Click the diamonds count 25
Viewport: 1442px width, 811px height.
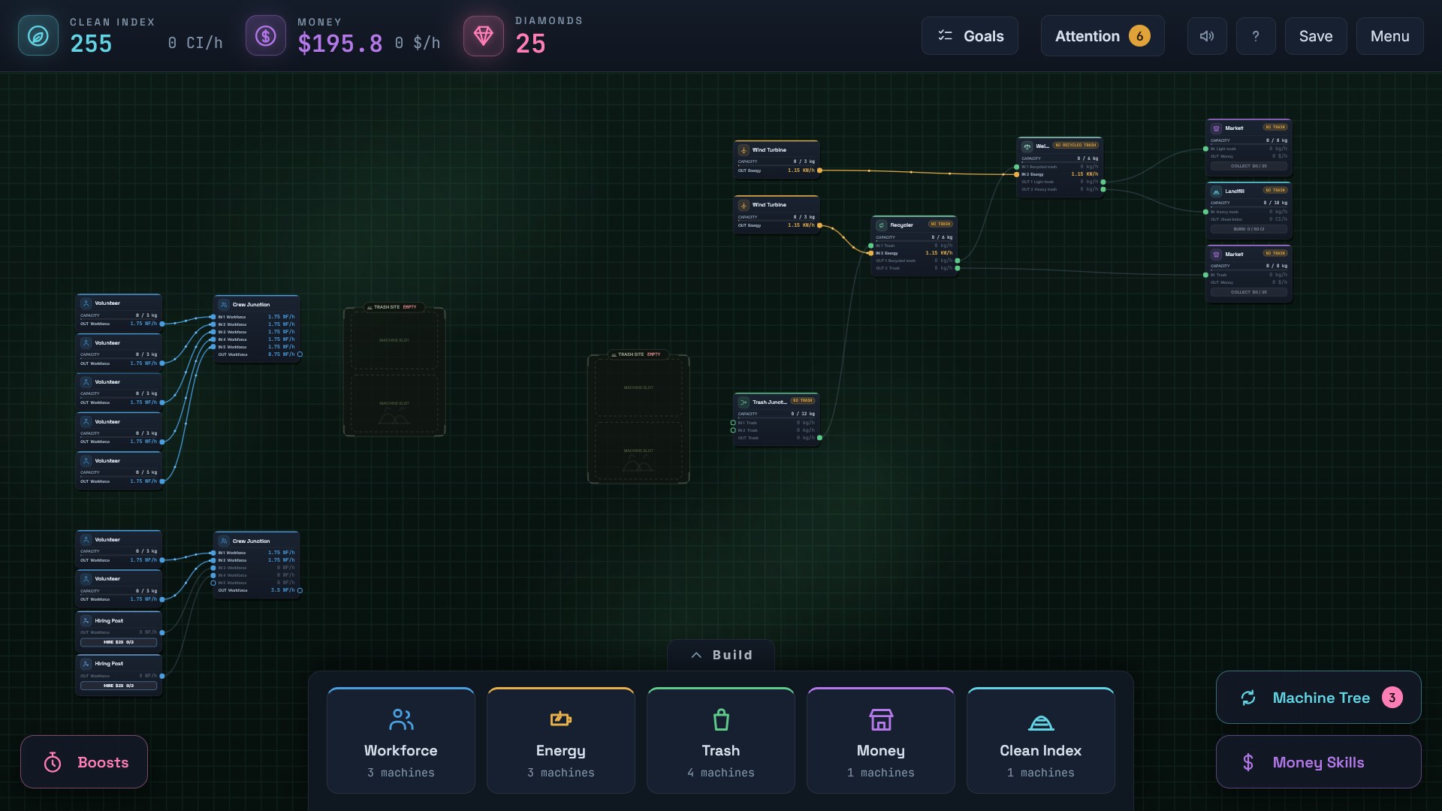point(530,44)
